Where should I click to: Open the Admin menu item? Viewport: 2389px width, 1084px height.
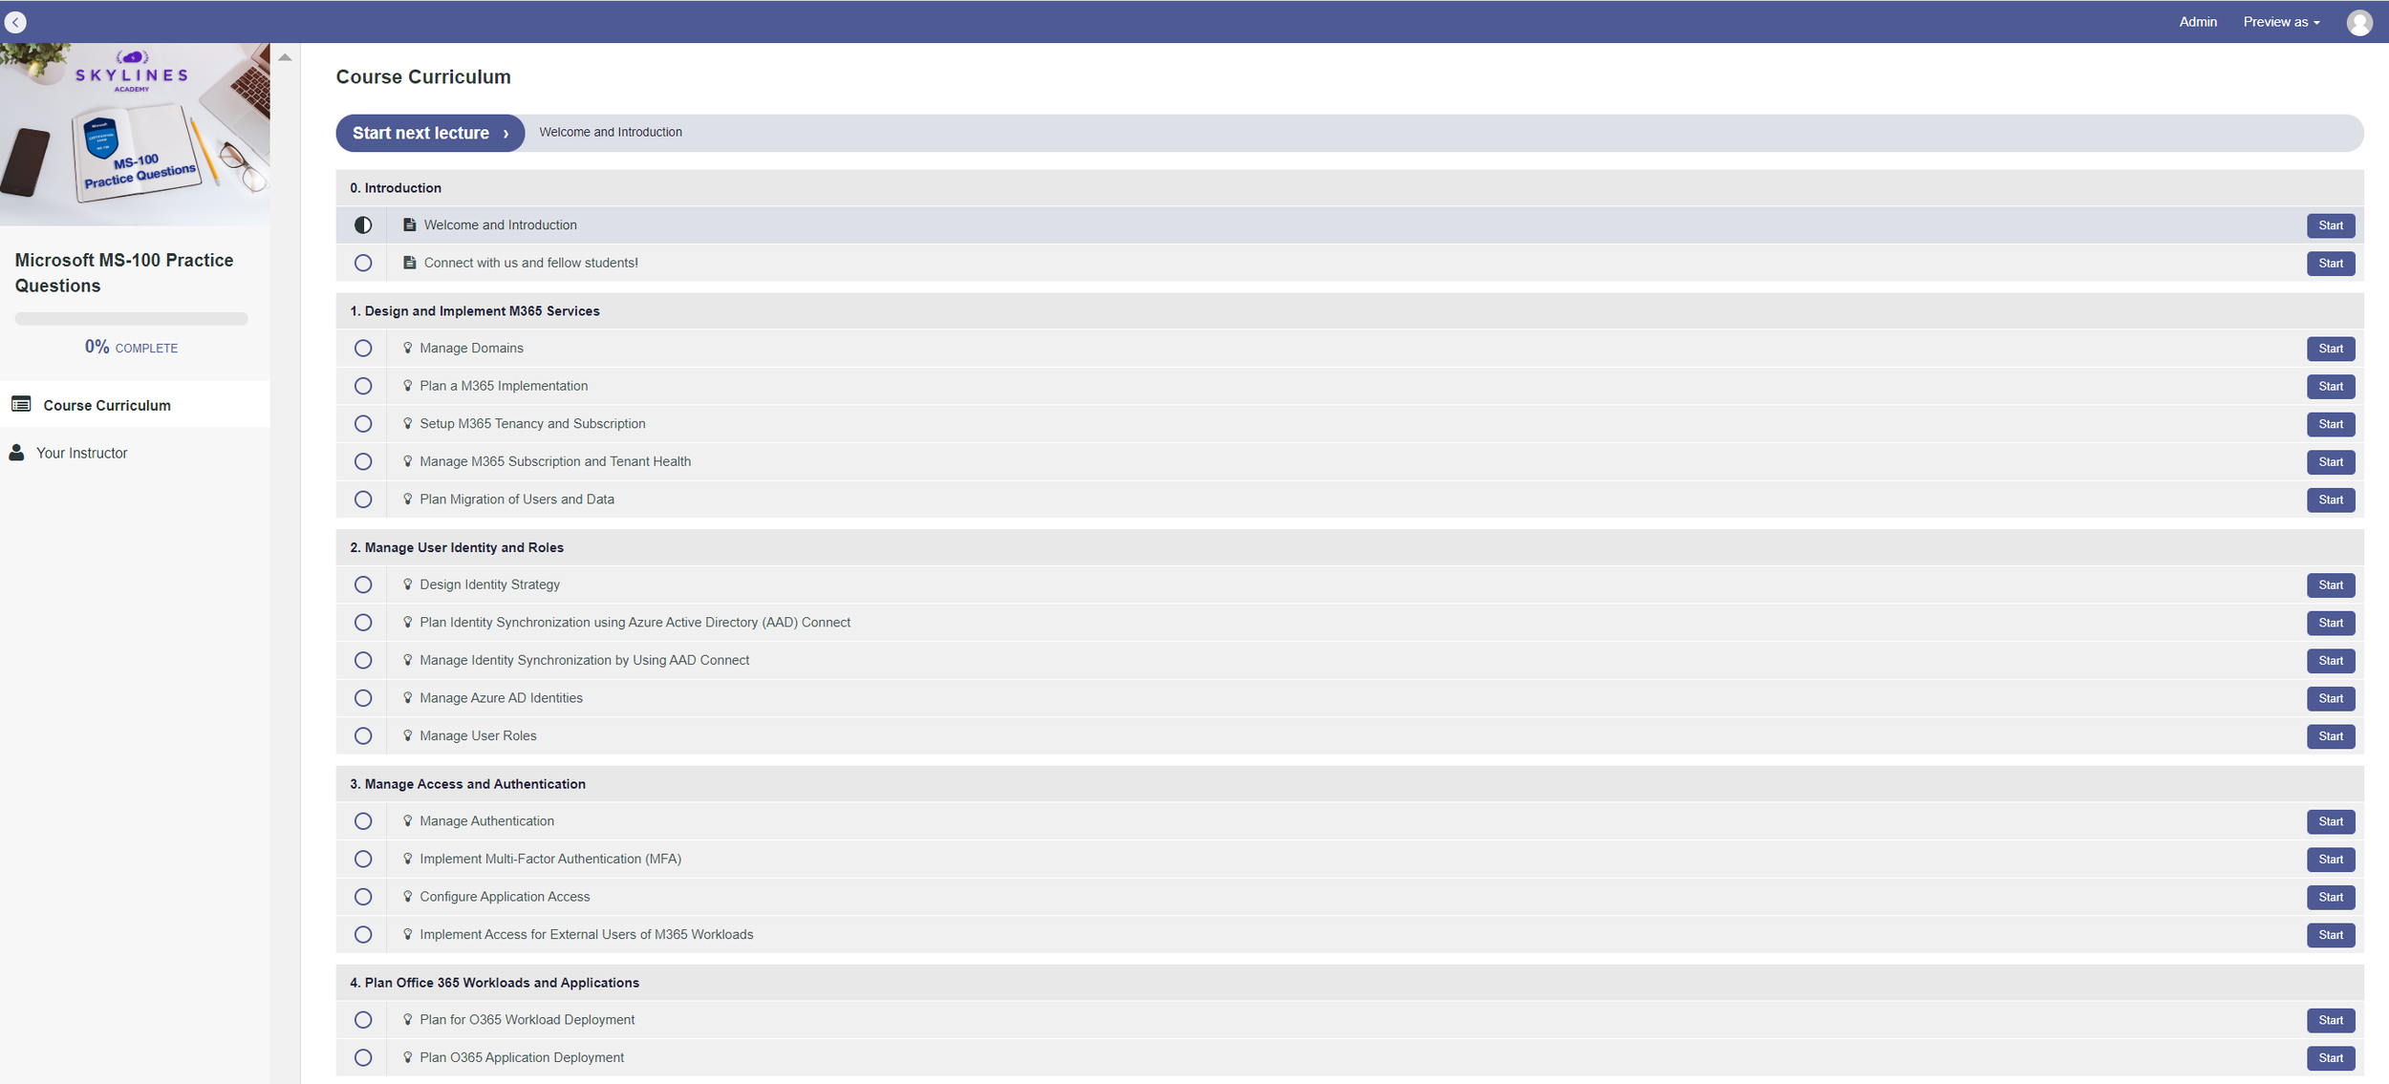(2197, 22)
